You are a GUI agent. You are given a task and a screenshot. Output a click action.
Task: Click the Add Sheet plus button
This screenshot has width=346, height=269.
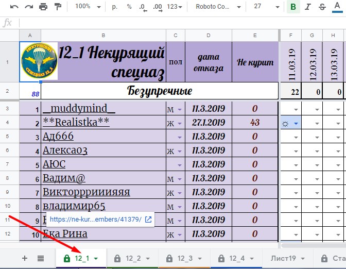(24, 258)
